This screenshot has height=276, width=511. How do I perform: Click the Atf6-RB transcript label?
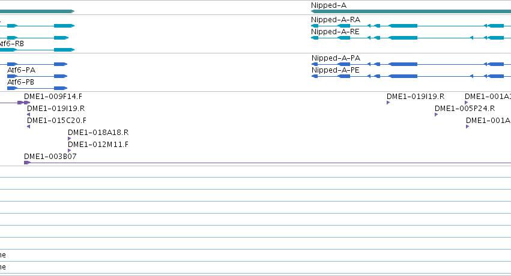(12, 44)
